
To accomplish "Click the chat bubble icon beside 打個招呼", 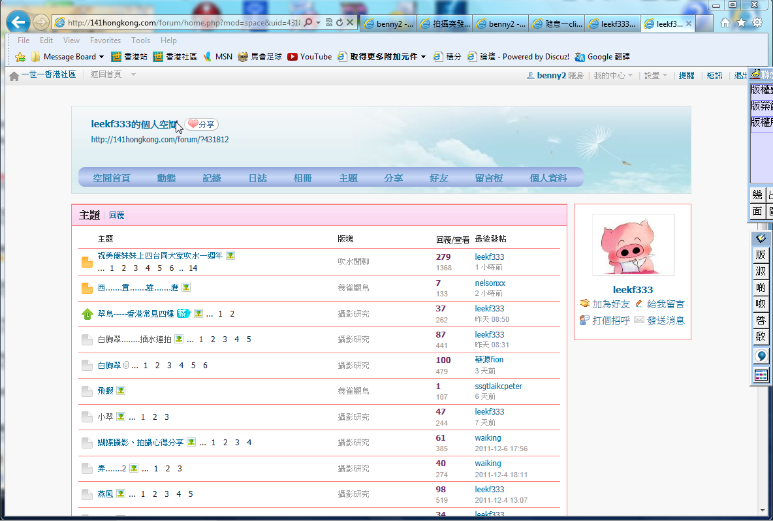I will click(585, 320).
